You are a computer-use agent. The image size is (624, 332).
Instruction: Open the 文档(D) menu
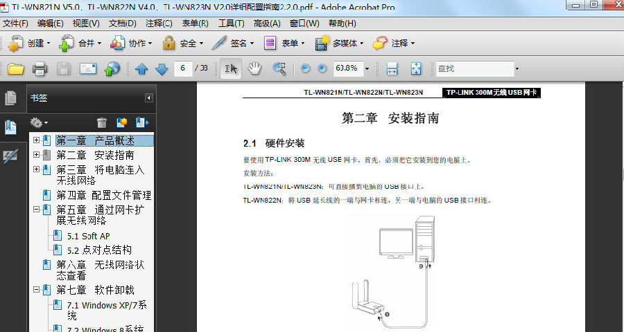tap(123, 24)
